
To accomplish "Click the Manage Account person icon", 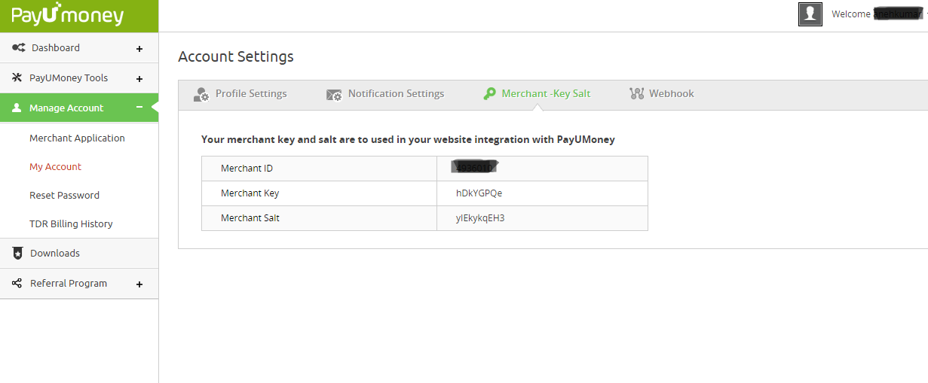I will tap(17, 108).
